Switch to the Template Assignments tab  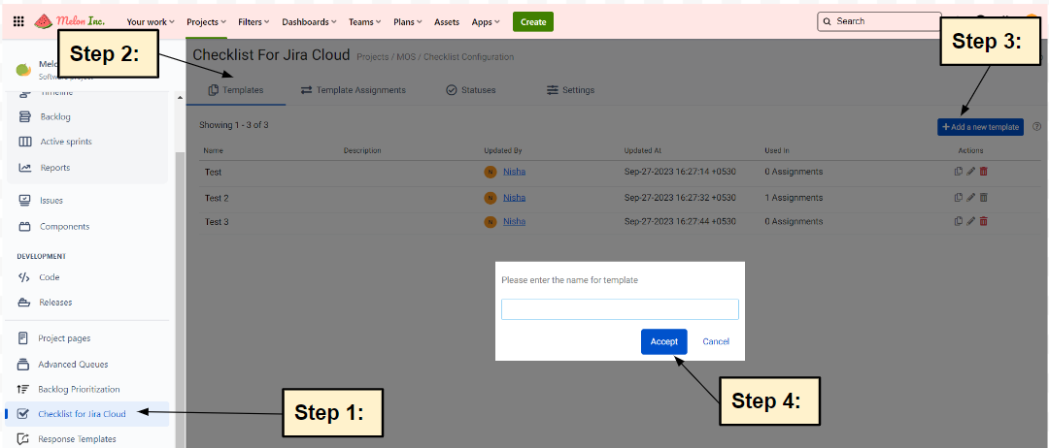point(353,90)
